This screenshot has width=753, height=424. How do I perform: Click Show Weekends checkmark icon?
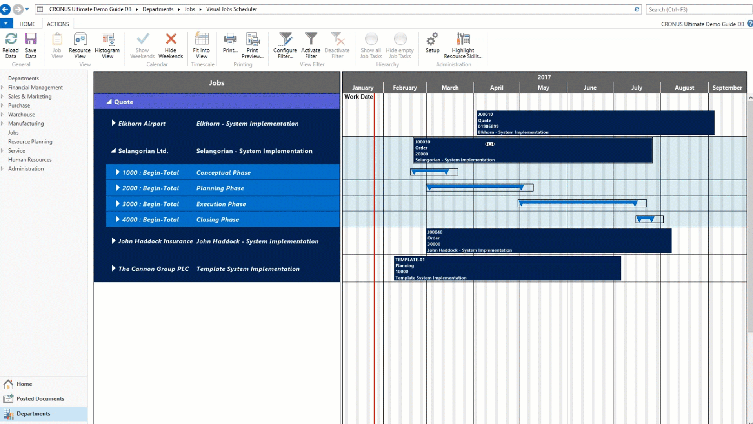click(x=143, y=38)
